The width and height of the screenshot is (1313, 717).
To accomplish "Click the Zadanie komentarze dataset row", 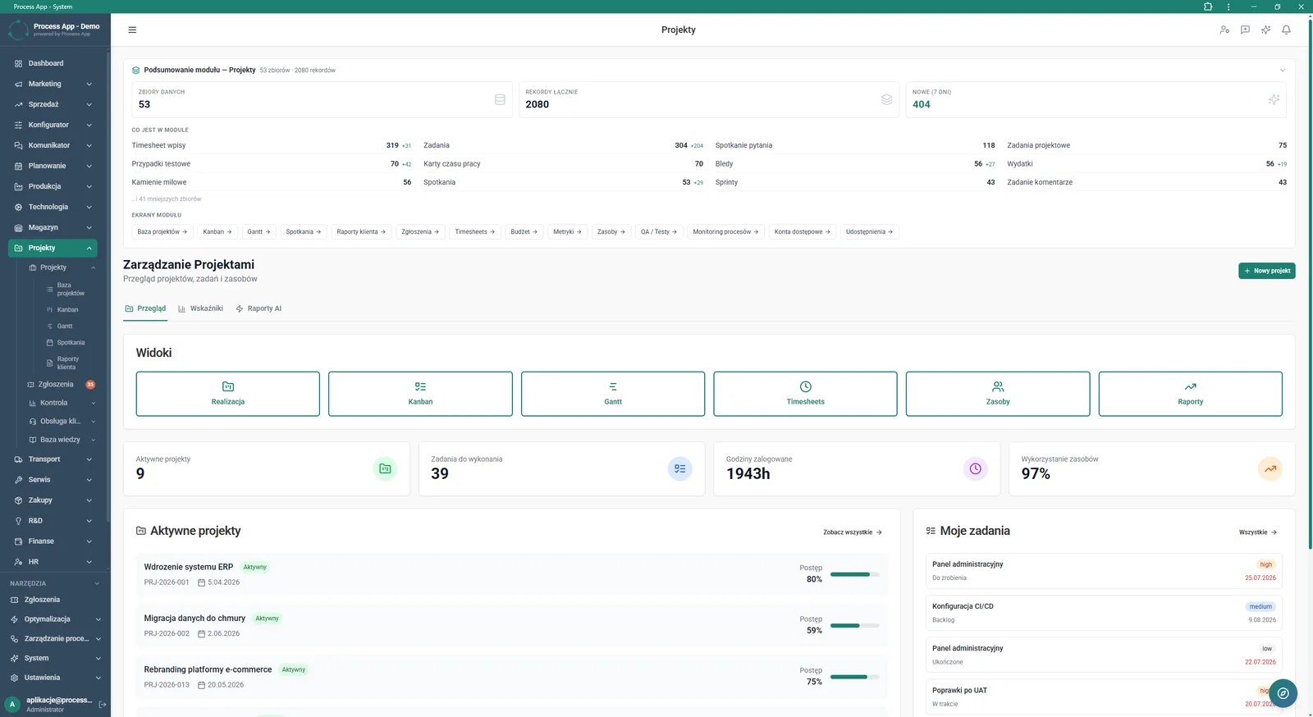I will coord(1147,182).
